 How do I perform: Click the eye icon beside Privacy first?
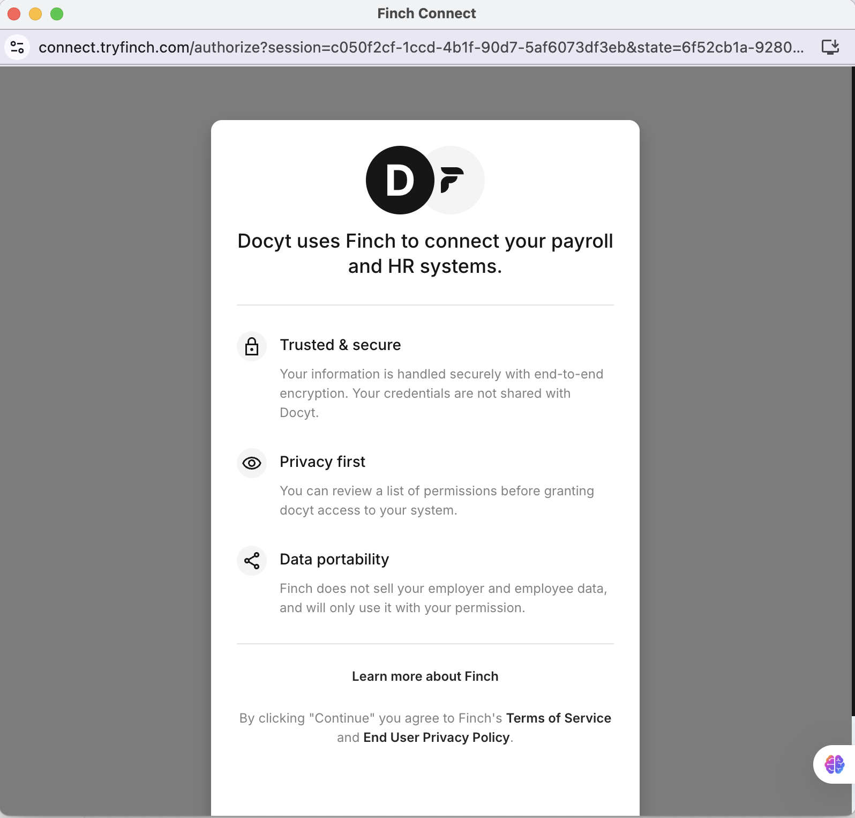tap(252, 463)
